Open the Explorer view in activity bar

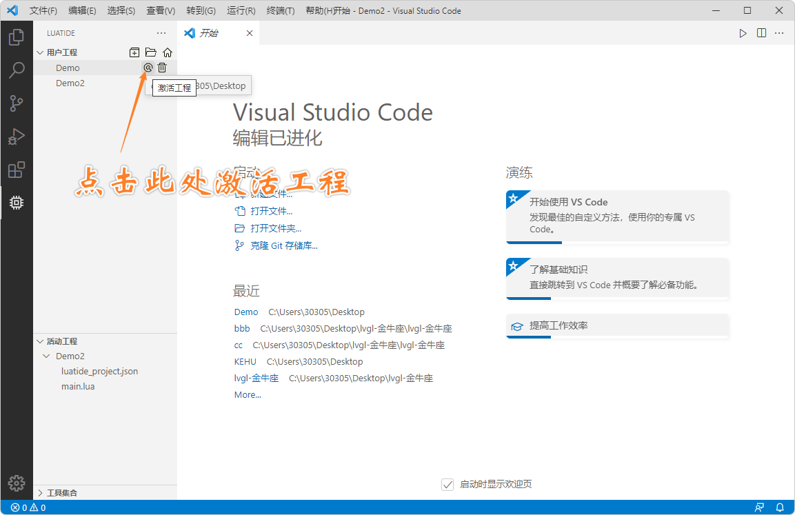pyautogui.click(x=17, y=37)
